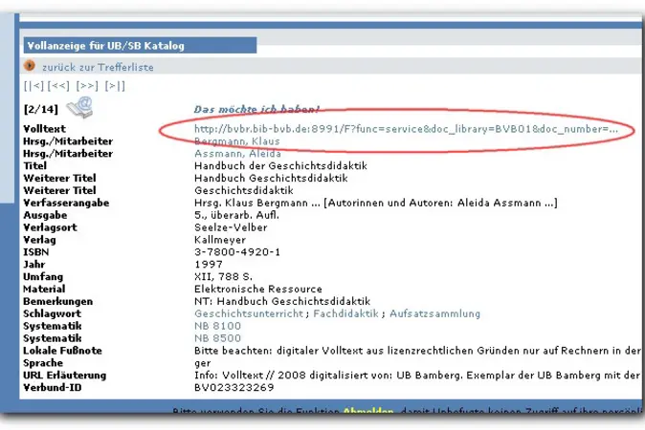This screenshot has height=430, width=645.
Task: Click year value 1997
Action: click(209, 265)
